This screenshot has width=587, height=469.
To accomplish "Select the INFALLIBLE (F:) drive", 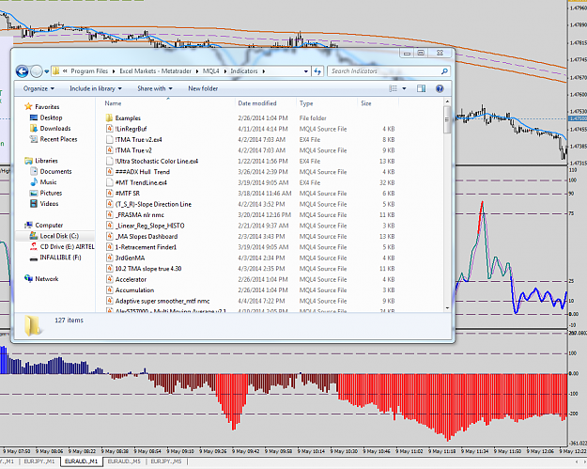I will [x=60, y=258].
